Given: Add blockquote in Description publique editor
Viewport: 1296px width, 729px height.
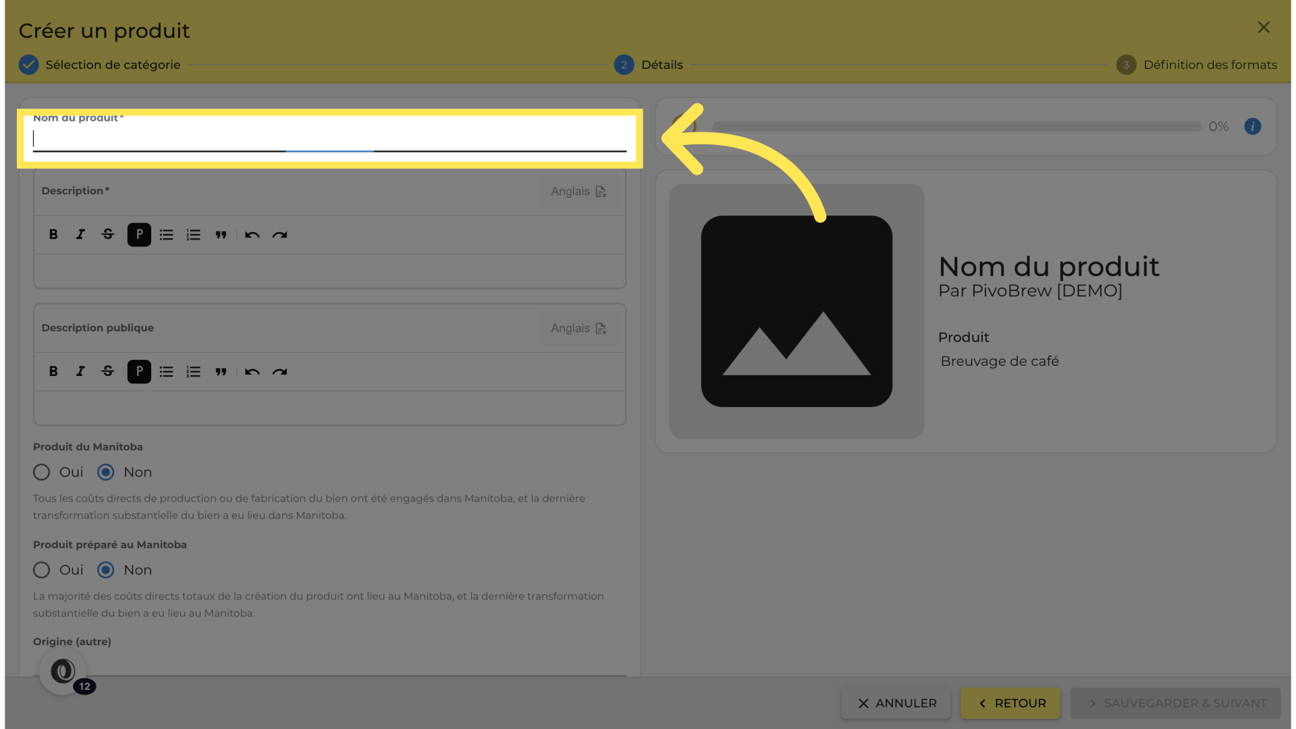Looking at the screenshot, I should [x=221, y=372].
